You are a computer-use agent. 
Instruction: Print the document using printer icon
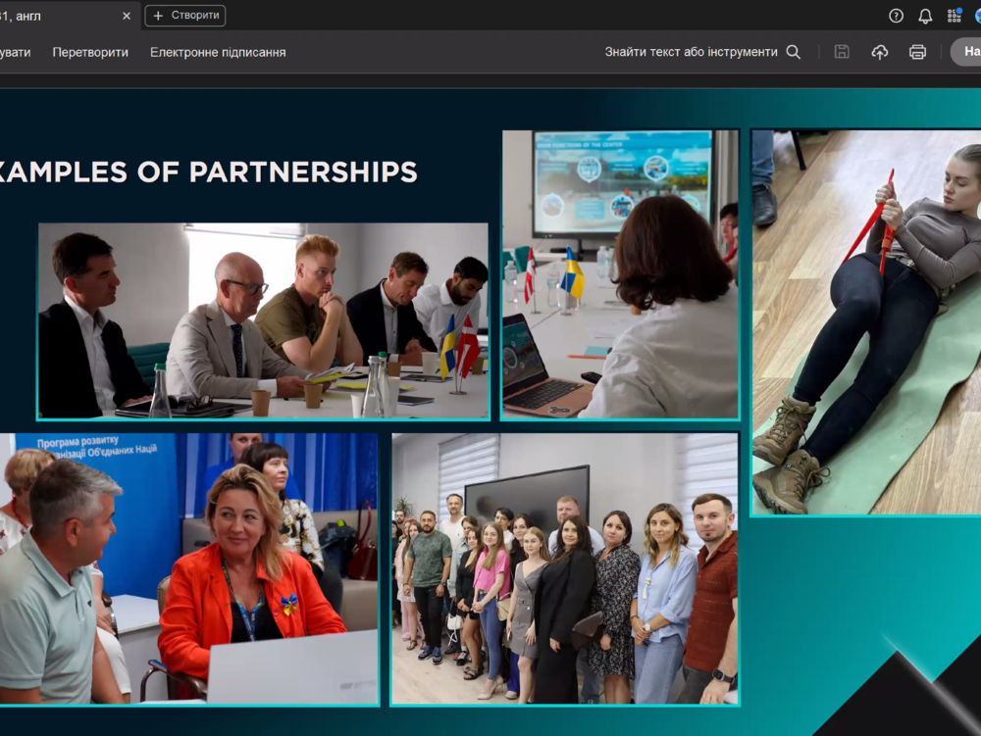click(x=917, y=52)
